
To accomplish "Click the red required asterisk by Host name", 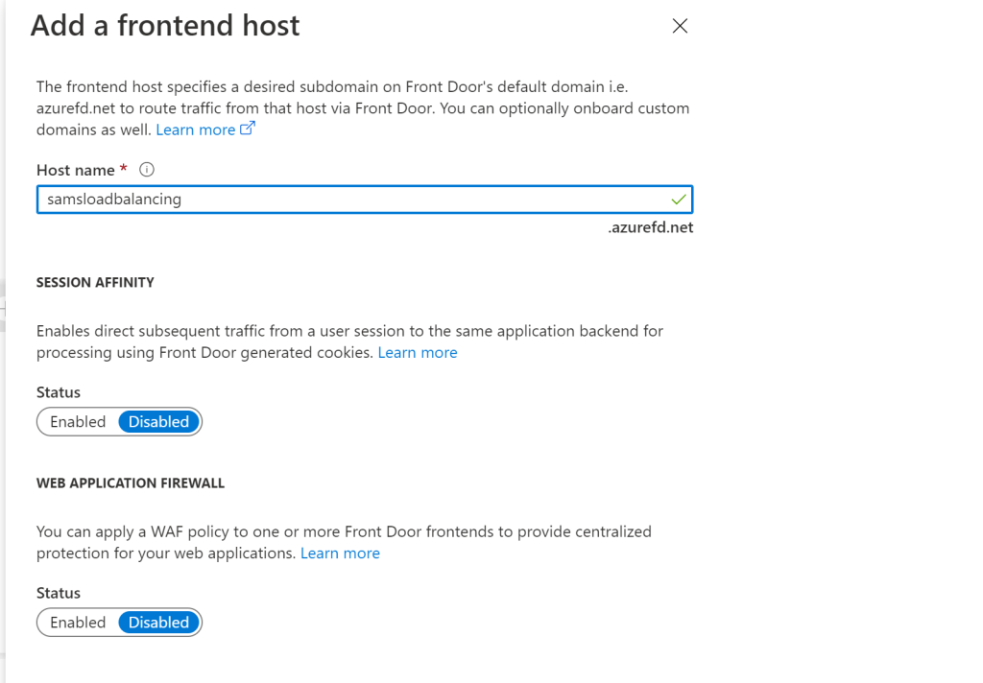I will (124, 169).
